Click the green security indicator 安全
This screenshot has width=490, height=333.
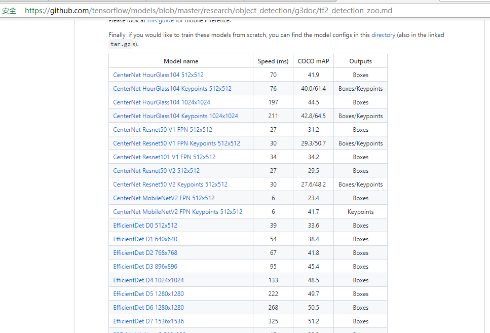(x=9, y=11)
